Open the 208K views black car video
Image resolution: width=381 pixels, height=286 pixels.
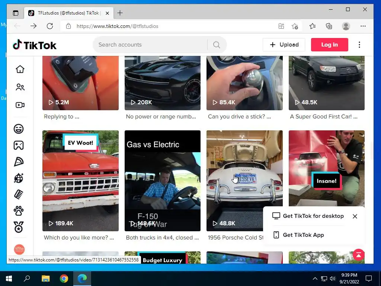point(163,83)
